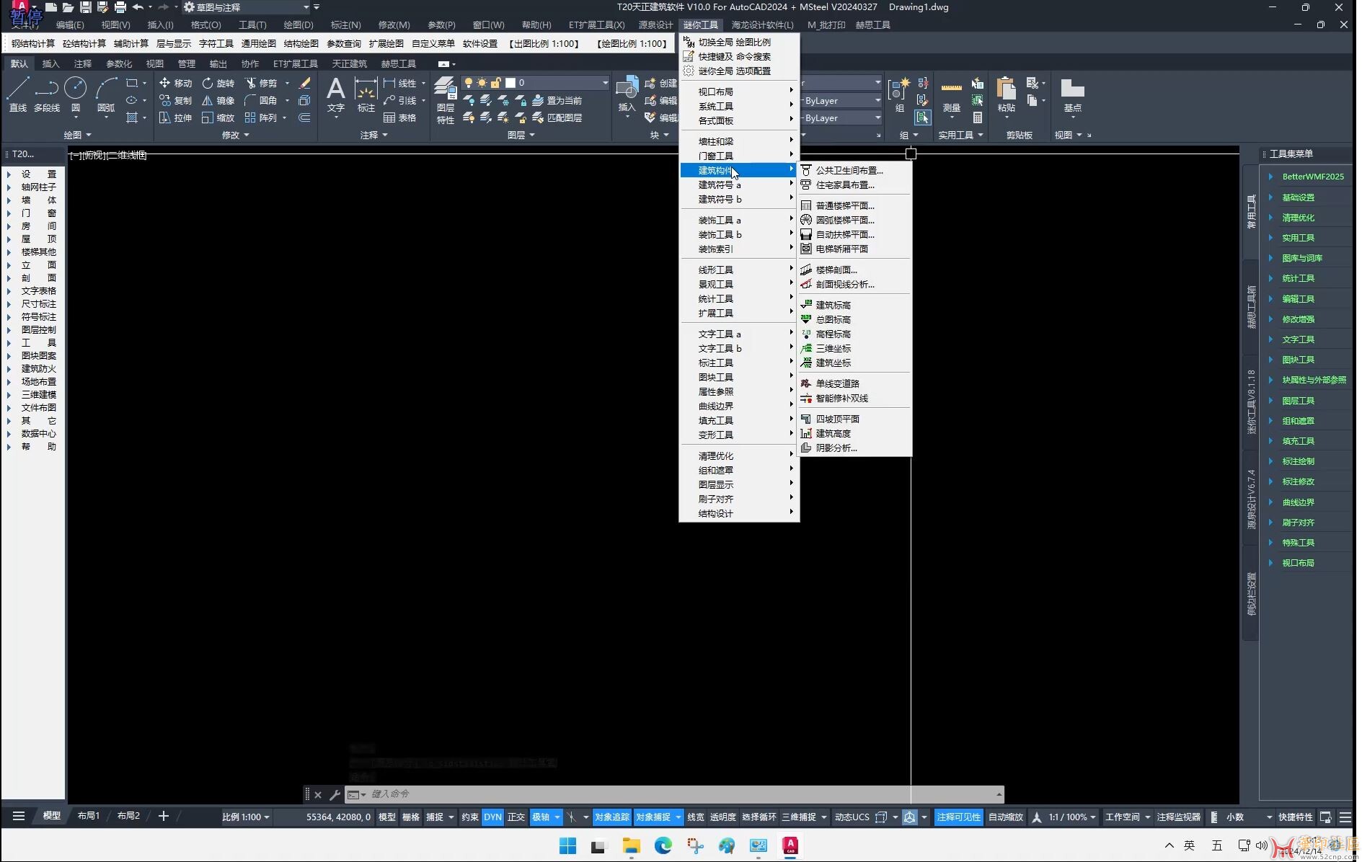Click the 测量 measure tool
1362x862 pixels.
click(952, 95)
